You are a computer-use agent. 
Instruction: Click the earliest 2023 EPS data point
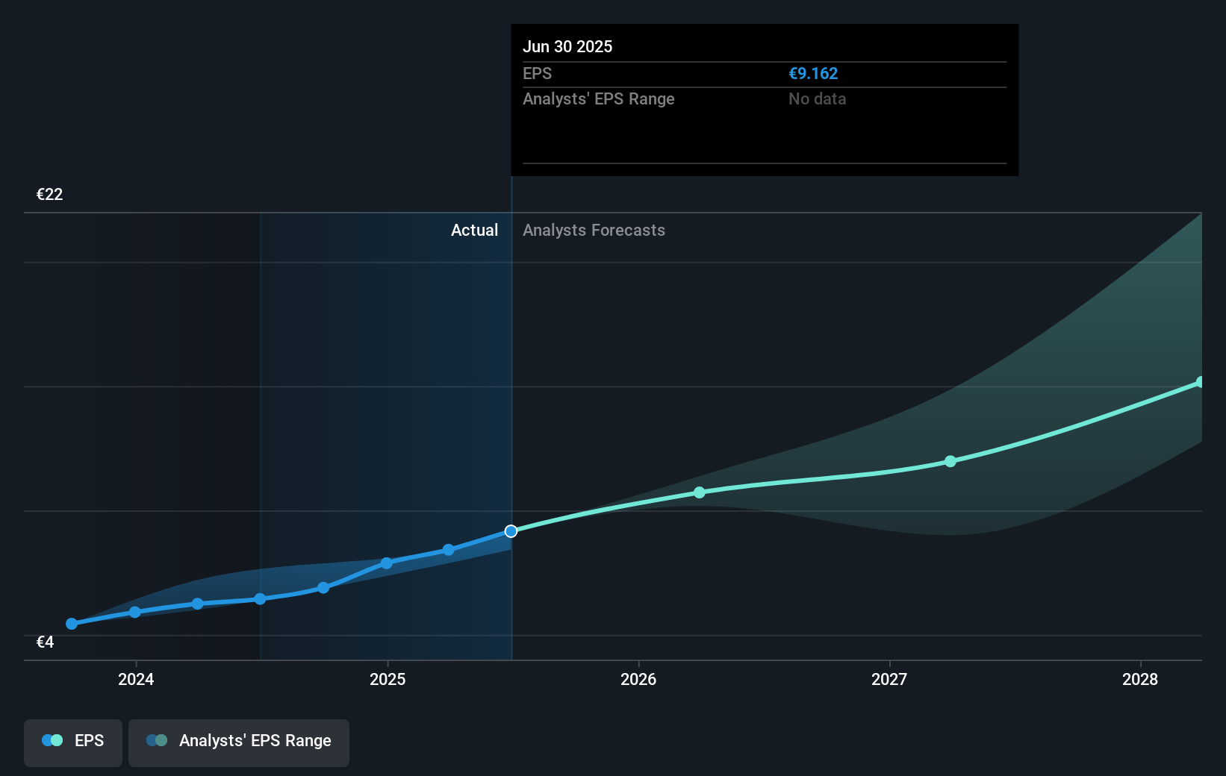(x=71, y=623)
